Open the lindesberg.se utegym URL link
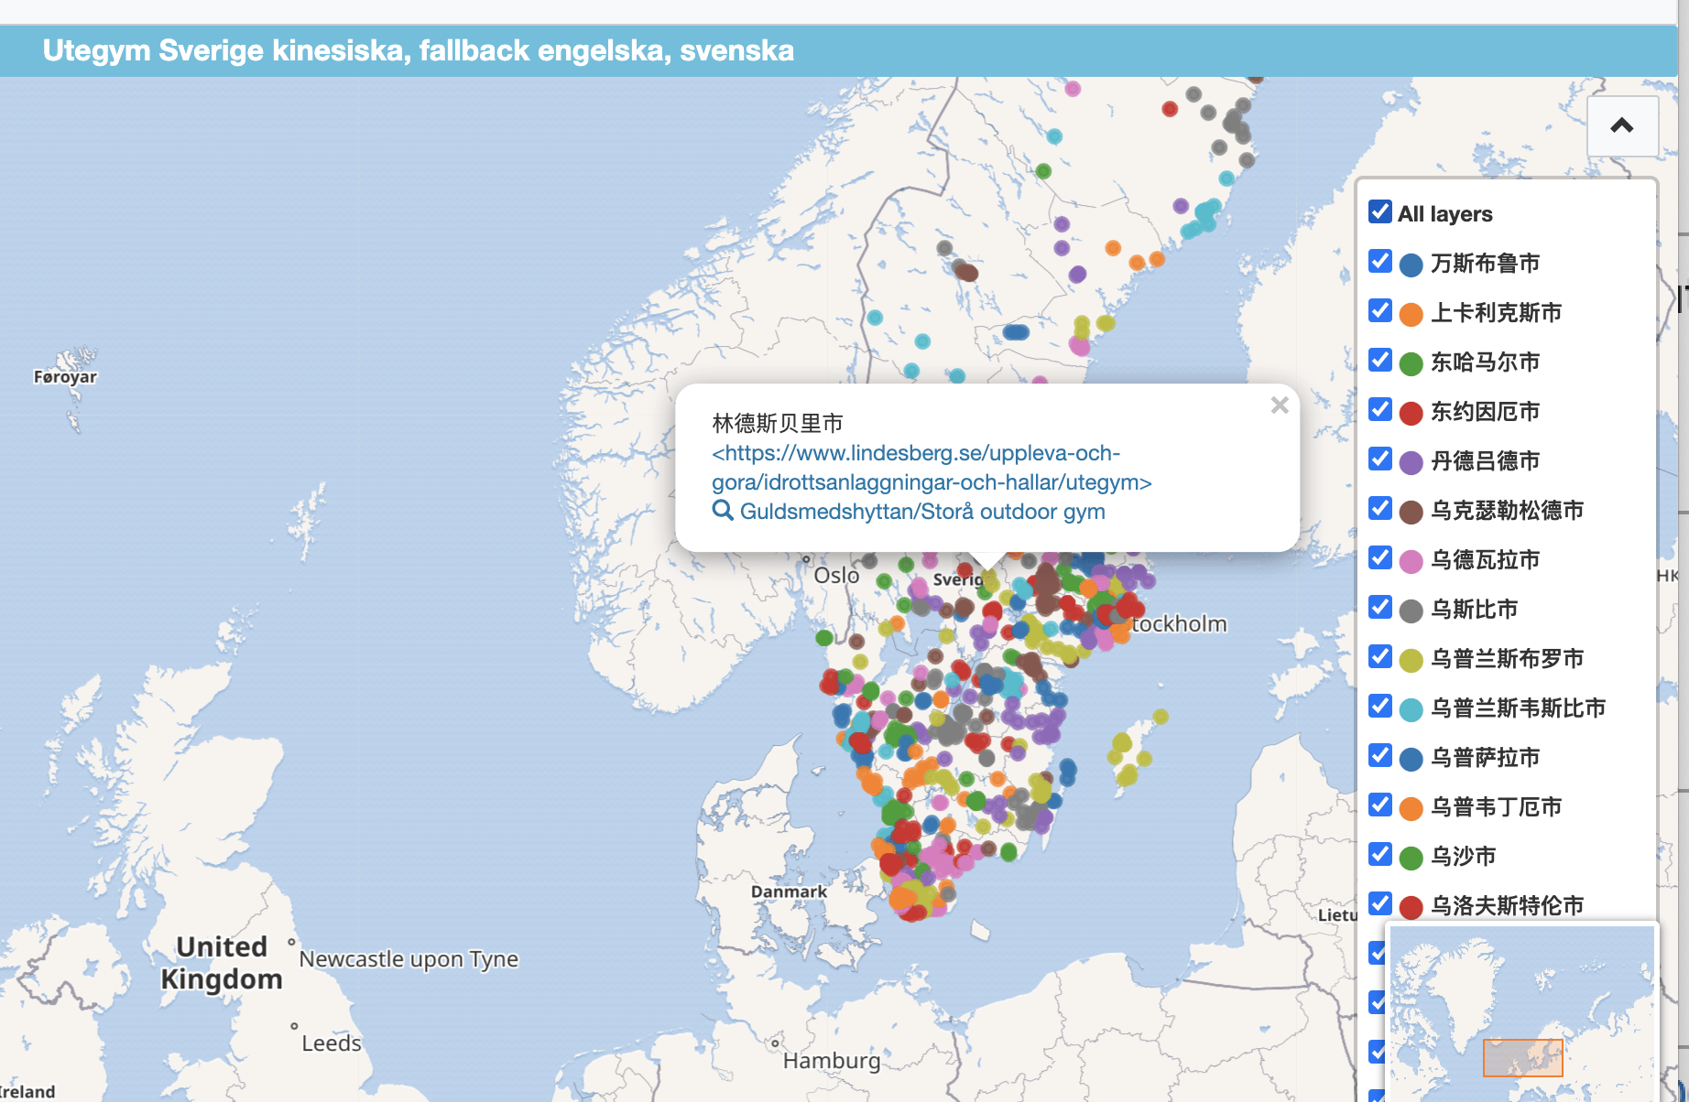This screenshot has width=1689, height=1102. [931, 468]
